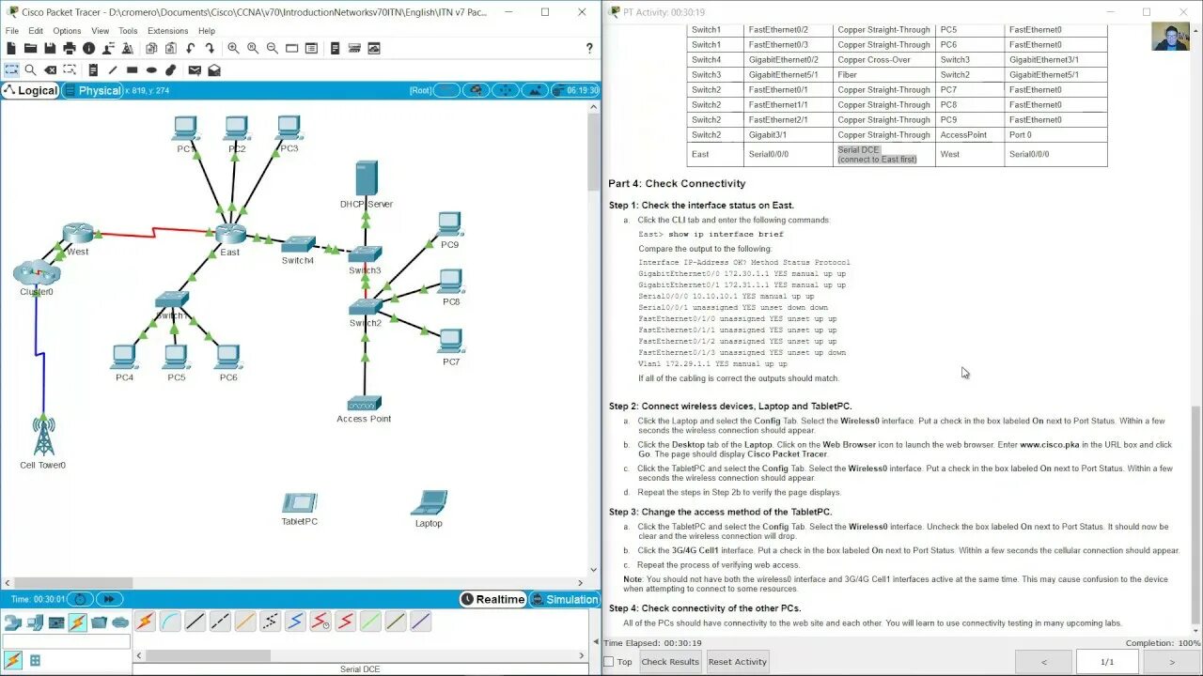The width and height of the screenshot is (1203, 676).
Task: Switch to Logical workspace view
Action: click(x=30, y=90)
